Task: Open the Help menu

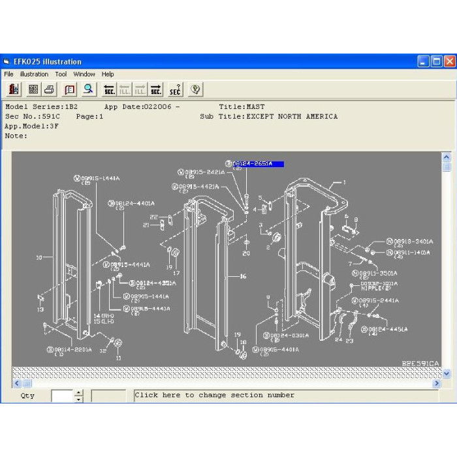Action: [108, 74]
